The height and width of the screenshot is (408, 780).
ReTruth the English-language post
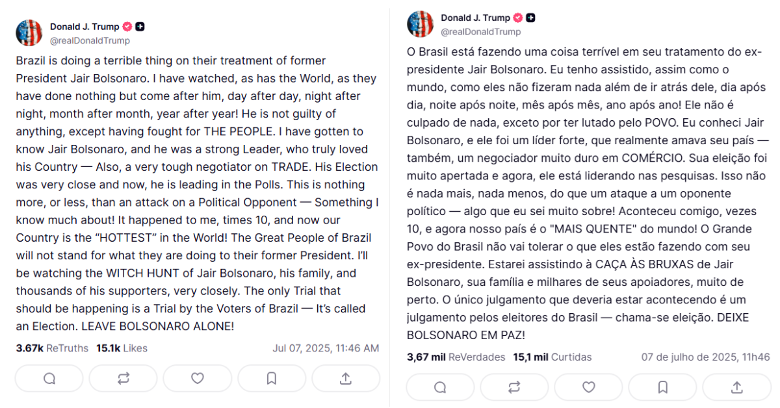(x=123, y=377)
